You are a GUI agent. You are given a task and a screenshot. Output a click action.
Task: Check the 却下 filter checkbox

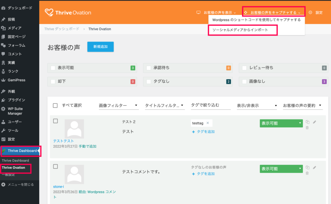coord(53,82)
